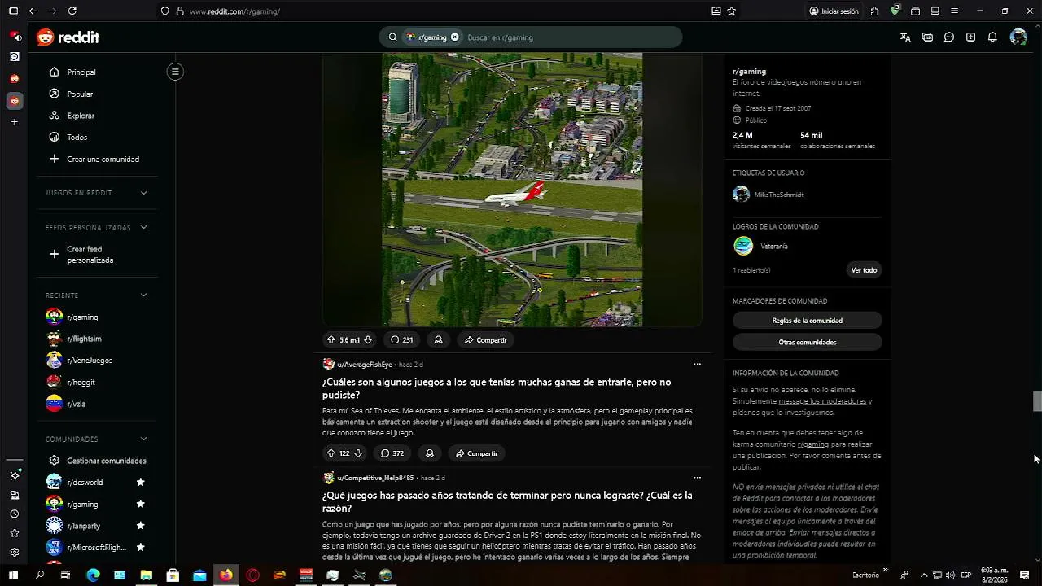The height and width of the screenshot is (586, 1042).
Task: Go back in browser history
Action: click(33, 11)
